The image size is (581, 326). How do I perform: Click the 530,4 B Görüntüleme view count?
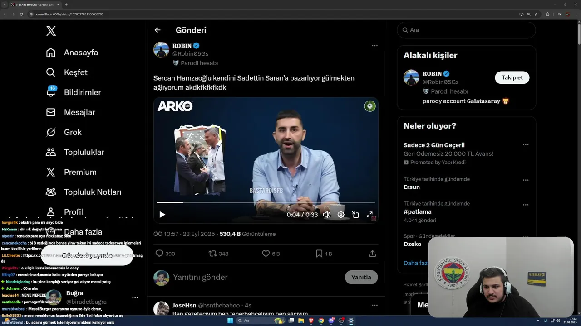[247, 234]
